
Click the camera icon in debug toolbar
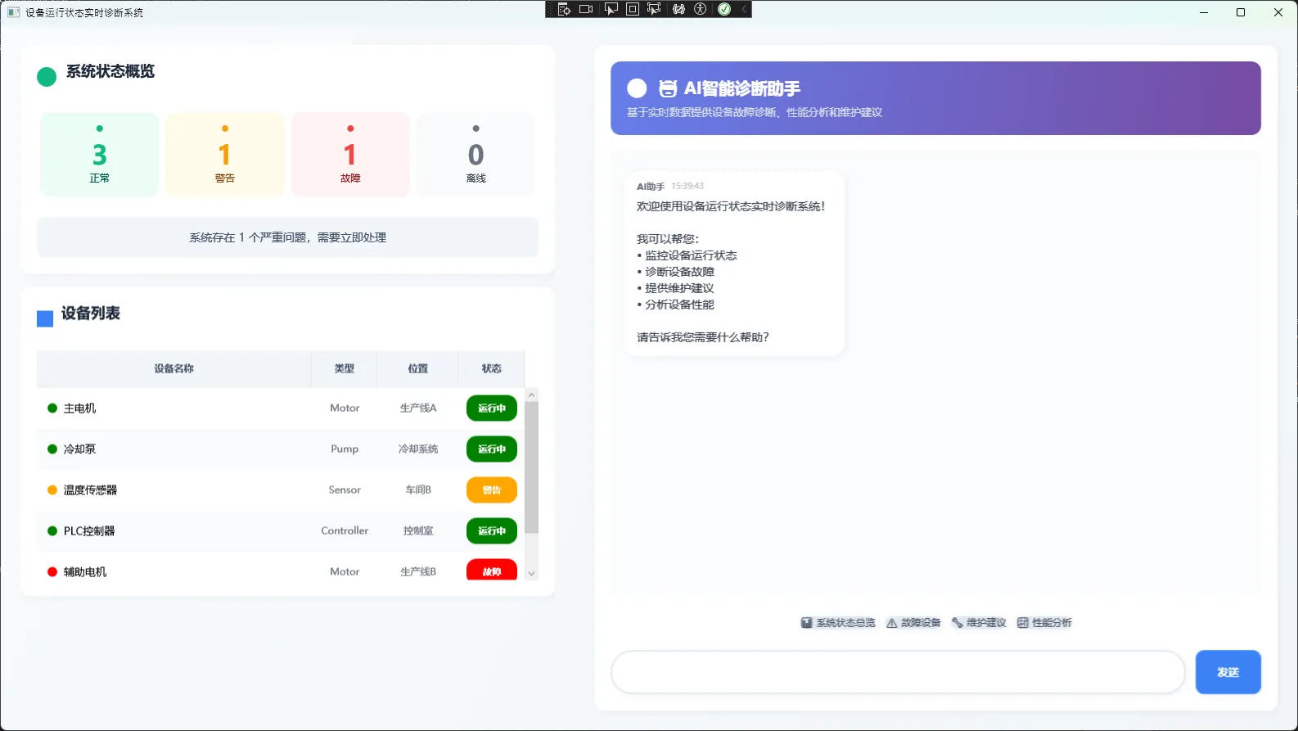click(x=586, y=9)
